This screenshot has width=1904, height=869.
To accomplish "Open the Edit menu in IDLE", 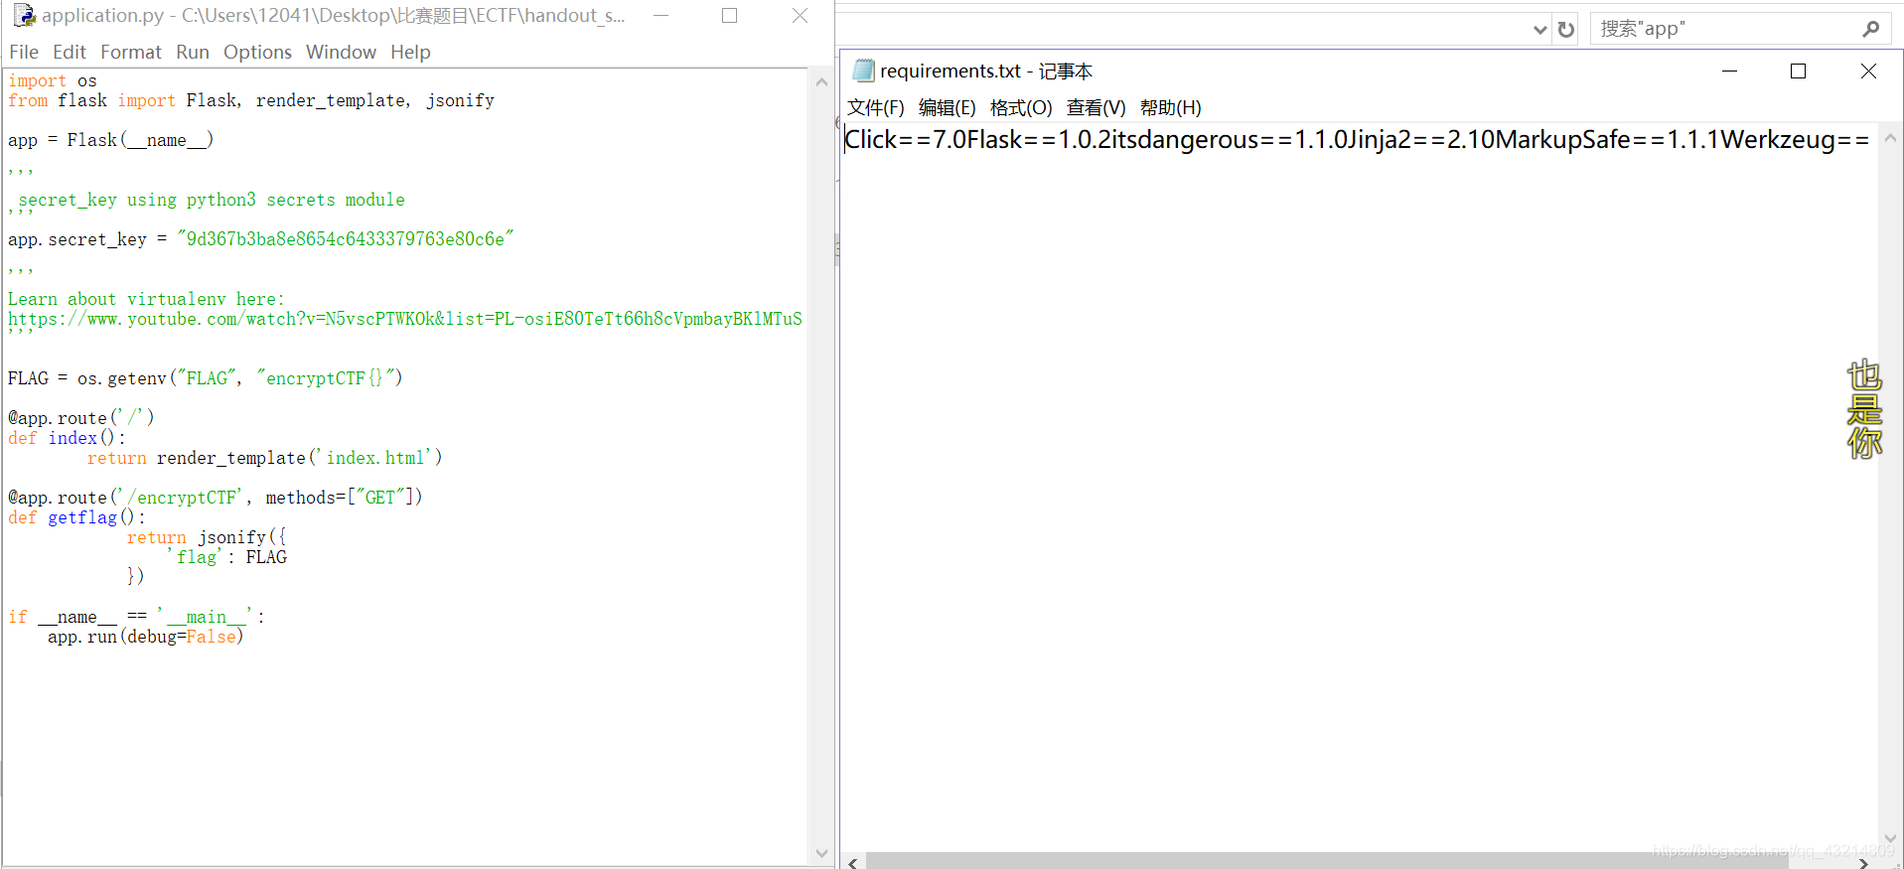I will click(70, 52).
